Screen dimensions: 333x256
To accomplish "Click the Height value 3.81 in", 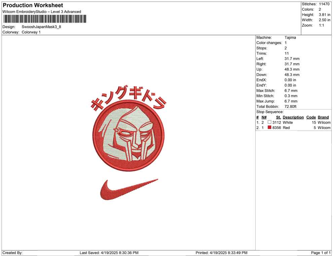I will click(x=324, y=15).
